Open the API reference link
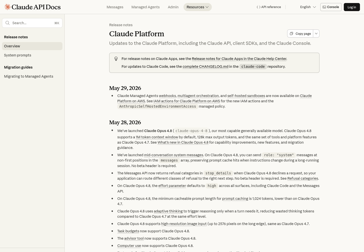Viewport: 364px width, 252px height. pyautogui.click(x=269, y=7)
